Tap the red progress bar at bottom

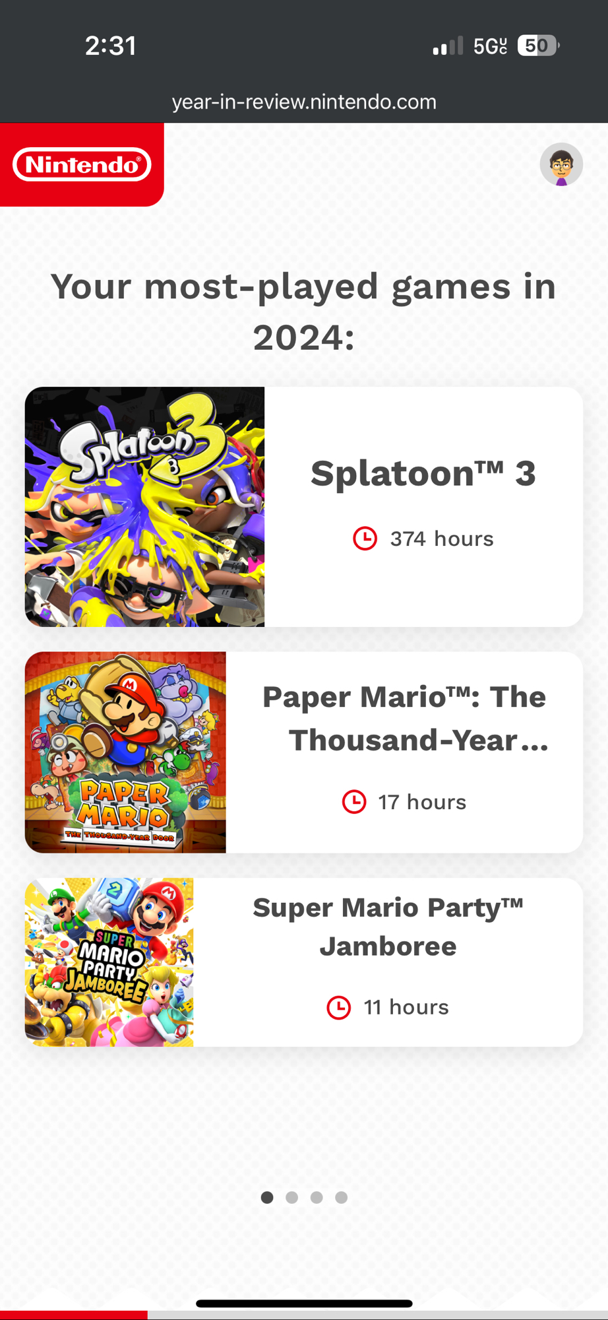[x=73, y=1315]
